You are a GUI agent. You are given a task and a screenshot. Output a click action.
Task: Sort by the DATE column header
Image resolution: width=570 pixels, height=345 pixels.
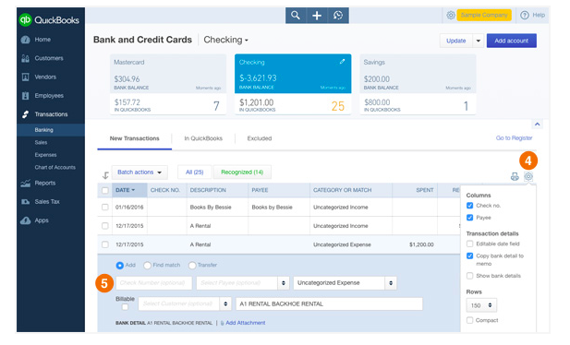(125, 190)
